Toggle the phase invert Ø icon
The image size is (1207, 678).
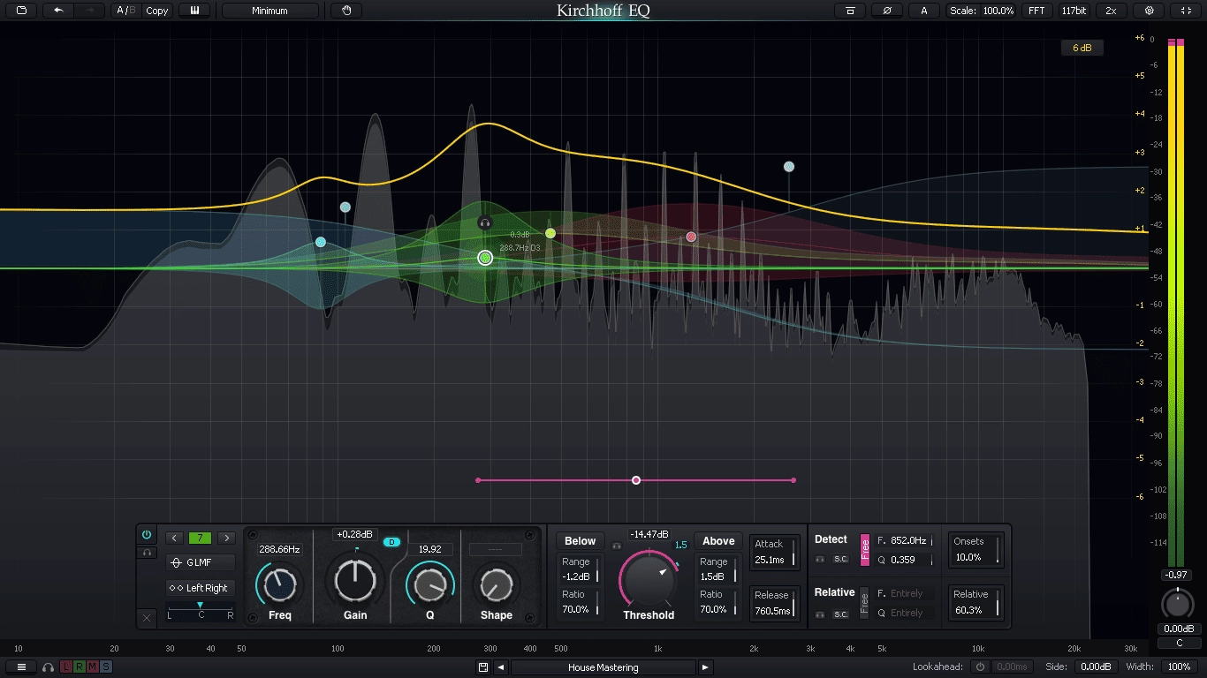[x=887, y=11]
